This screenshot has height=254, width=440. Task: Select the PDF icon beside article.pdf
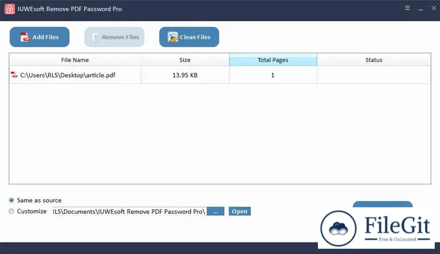click(14, 75)
